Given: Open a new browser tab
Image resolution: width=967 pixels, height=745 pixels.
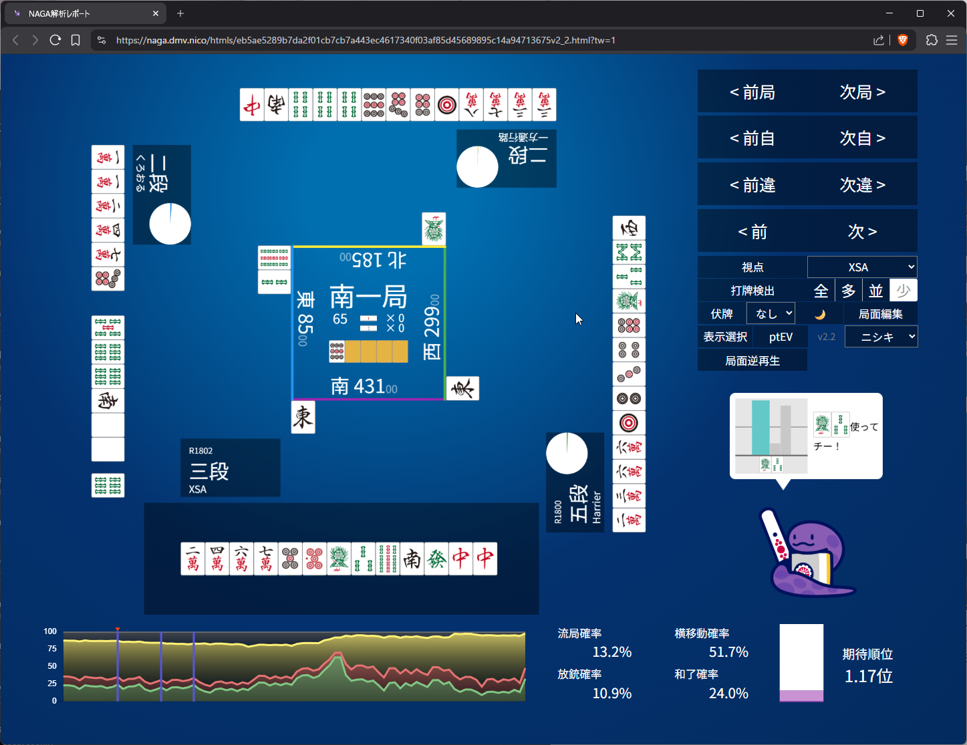Looking at the screenshot, I should [x=180, y=13].
